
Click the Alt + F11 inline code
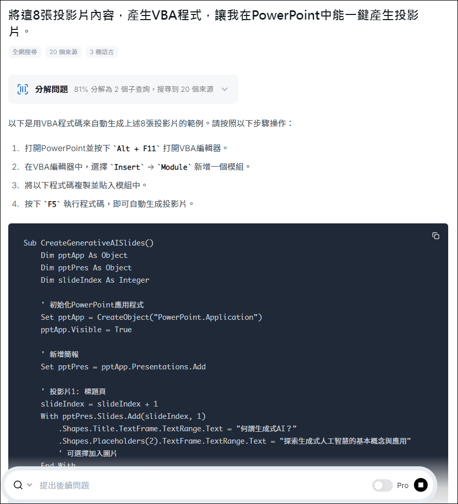point(136,149)
